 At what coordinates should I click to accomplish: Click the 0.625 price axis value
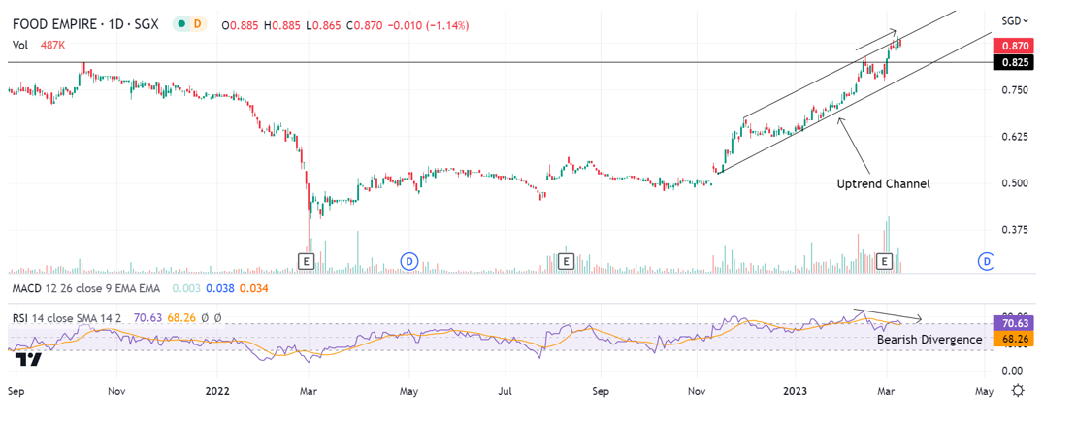pyautogui.click(x=1014, y=137)
